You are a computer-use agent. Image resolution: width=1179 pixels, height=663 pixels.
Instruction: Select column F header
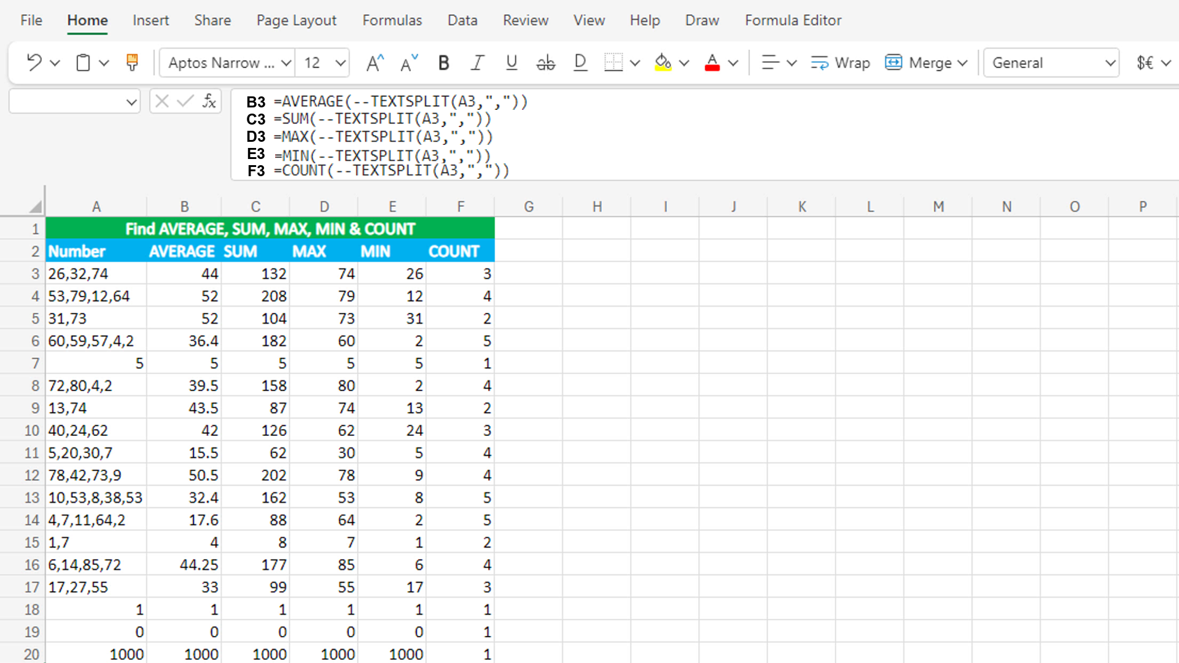pos(461,207)
